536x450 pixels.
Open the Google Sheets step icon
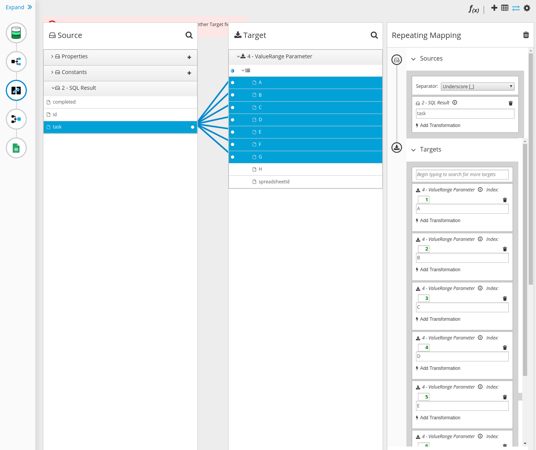click(16, 148)
